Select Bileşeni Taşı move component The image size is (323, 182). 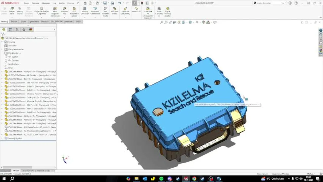pos(64,11)
